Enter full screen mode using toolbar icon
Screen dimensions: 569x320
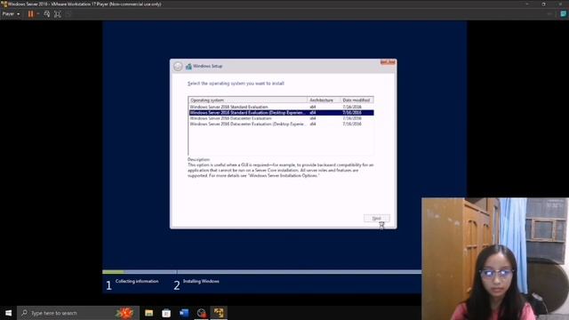click(58, 14)
